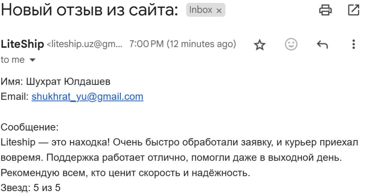
Task: Open the message in a new window
Action: (x=354, y=10)
